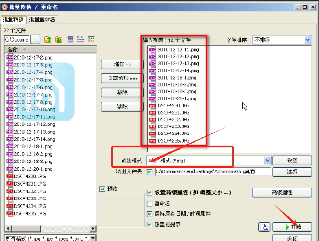319x241 pixels.
Task: Enable the 重命名 checkbox
Action: (x=149, y=204)
